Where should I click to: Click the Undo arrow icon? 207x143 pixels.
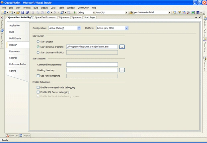[48, 13]
